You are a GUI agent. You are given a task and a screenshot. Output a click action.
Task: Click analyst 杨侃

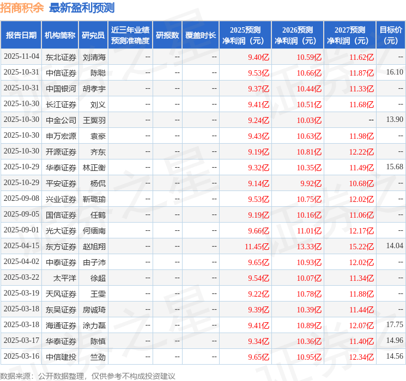(98, 183)
